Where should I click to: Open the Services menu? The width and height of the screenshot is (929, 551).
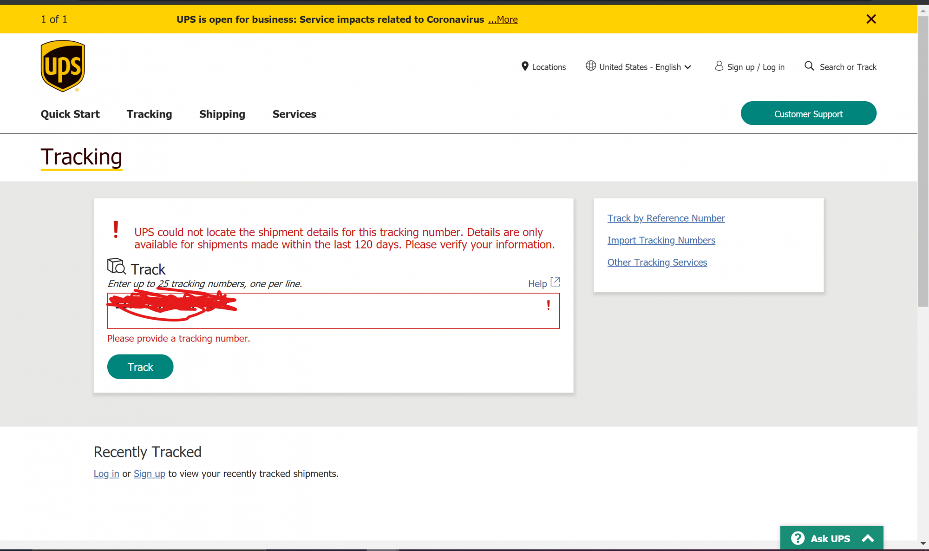coord(294,114)
